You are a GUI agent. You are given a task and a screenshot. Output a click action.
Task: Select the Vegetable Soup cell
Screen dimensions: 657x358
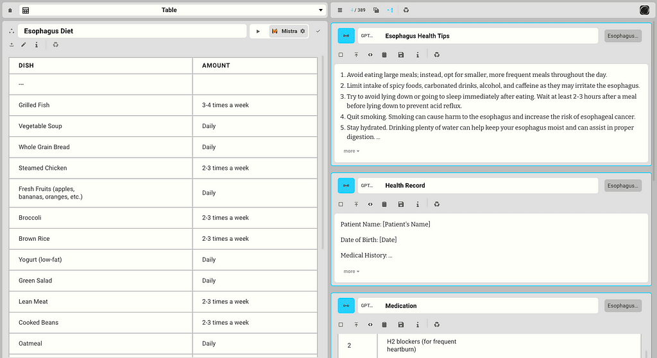(101, 126)
